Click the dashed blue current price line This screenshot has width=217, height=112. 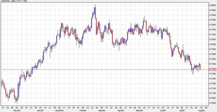pos(105,70)
